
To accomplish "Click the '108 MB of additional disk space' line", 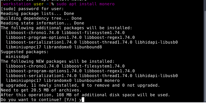I will tap(85, 95).
